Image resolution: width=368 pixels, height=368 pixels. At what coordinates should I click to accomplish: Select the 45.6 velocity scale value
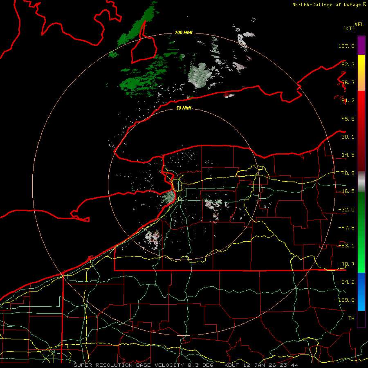pos(348,119)
